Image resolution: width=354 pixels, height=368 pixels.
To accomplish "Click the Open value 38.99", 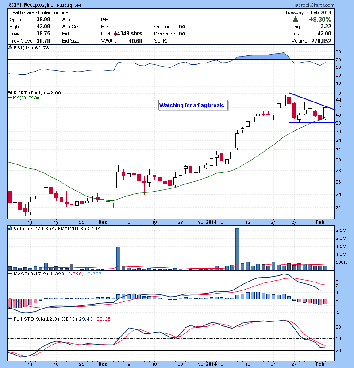I will click(x=43, y=20).
